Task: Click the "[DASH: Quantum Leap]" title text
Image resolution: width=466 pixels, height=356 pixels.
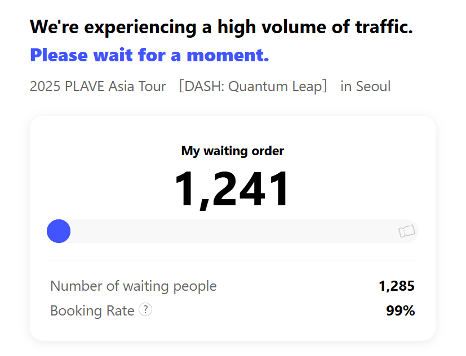Action: point(253,87)
